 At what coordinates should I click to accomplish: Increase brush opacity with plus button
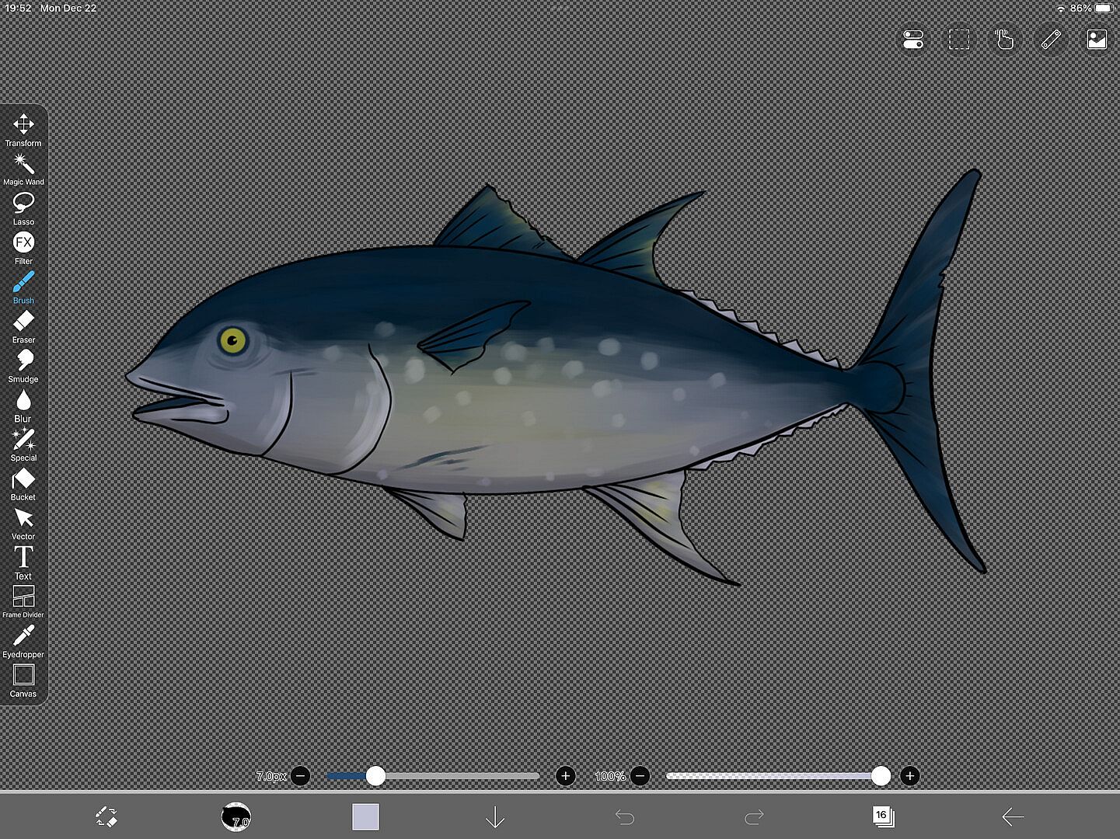click(909, 775)
